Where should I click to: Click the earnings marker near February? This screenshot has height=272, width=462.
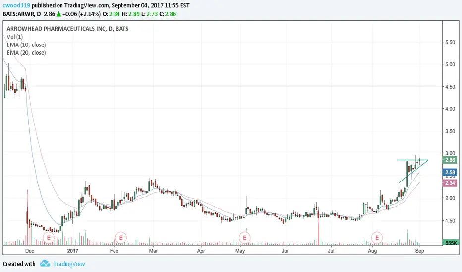[121, 237]
